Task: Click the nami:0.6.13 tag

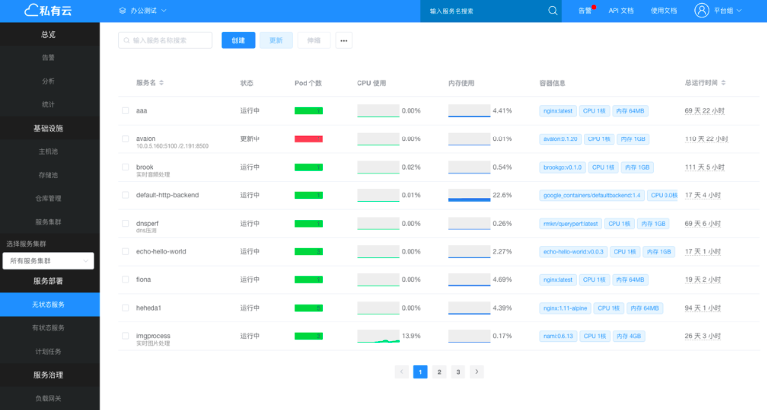Action: [558, 336]
